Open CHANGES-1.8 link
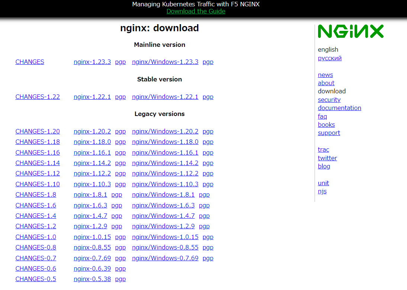The width and height of the screenshot is (407, 290). [36, 194]
